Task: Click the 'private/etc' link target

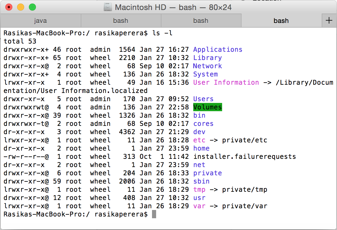Action: coord(245,140)
